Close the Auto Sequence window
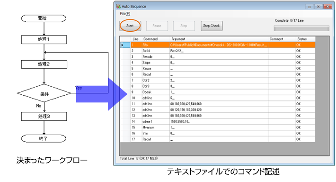Image resolution: width=336 pixels, height=182 pixels. [328, 7]
